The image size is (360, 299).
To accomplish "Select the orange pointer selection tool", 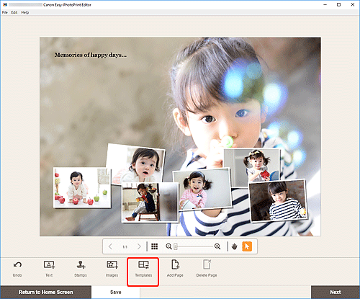I will click(x=247, y=246).
